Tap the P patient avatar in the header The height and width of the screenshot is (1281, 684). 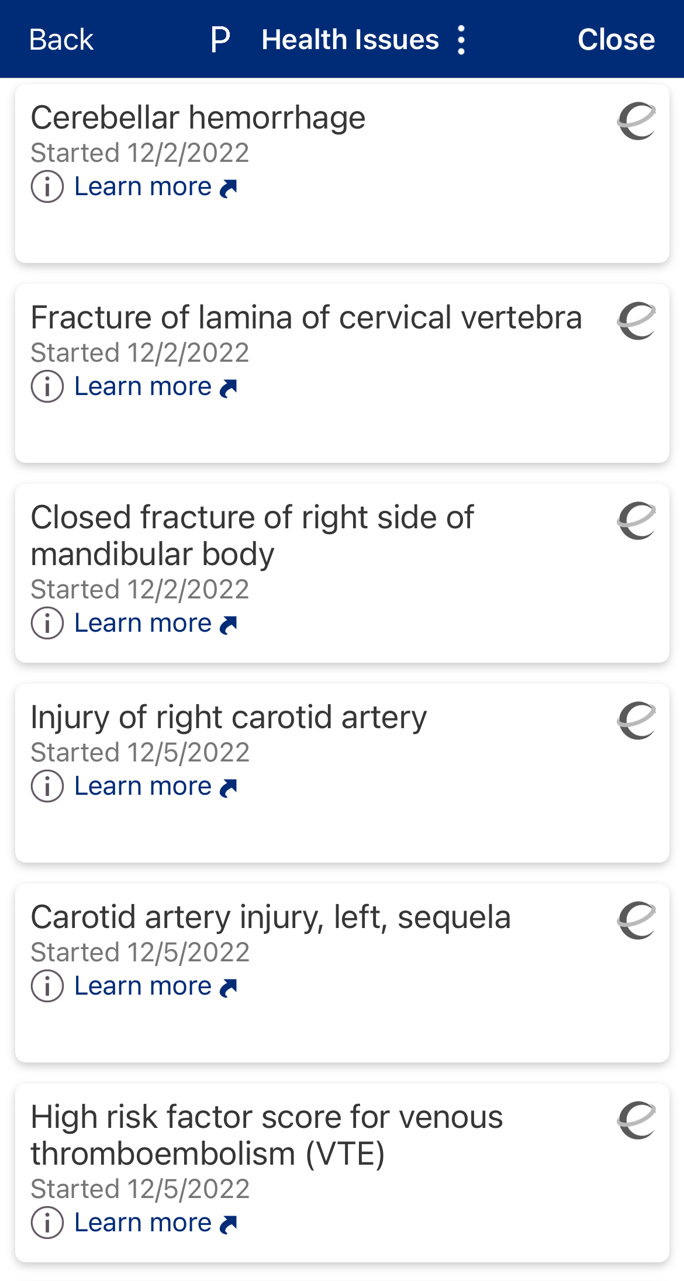click(220, 40)
